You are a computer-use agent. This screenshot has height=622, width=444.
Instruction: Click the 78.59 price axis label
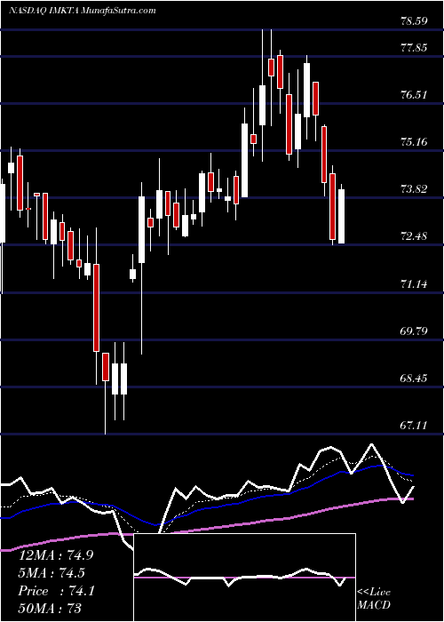click(414, 20)
